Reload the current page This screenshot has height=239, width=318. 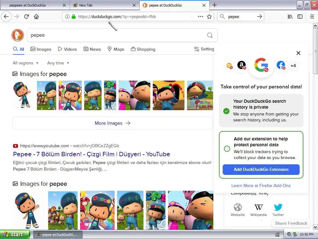click(26, 16)
